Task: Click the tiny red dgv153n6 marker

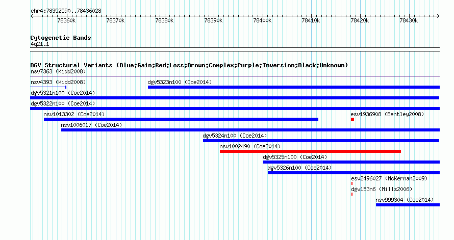Action: (352, 194)
